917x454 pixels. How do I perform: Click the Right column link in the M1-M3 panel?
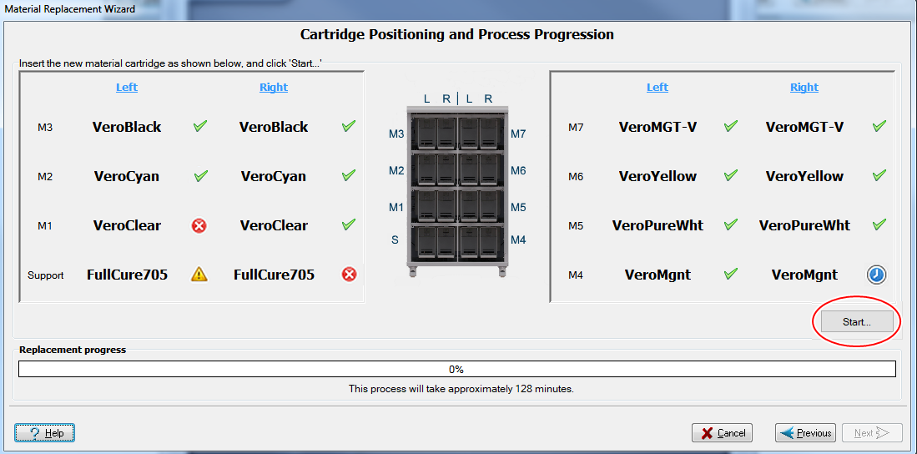(274, 88)
